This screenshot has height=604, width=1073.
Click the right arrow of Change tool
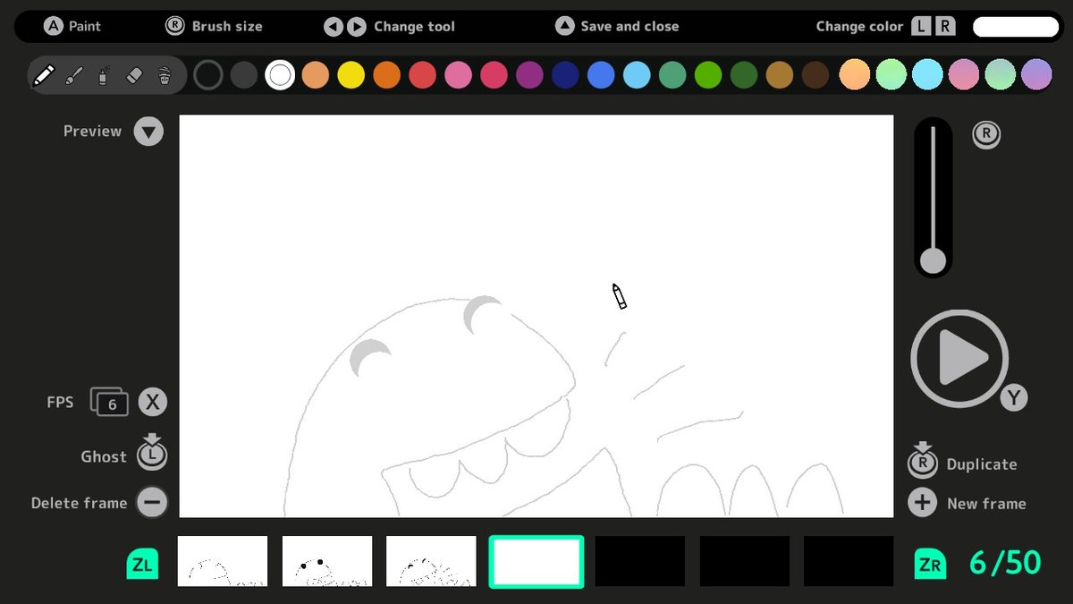pyautogui.click(x=356, y=26)
